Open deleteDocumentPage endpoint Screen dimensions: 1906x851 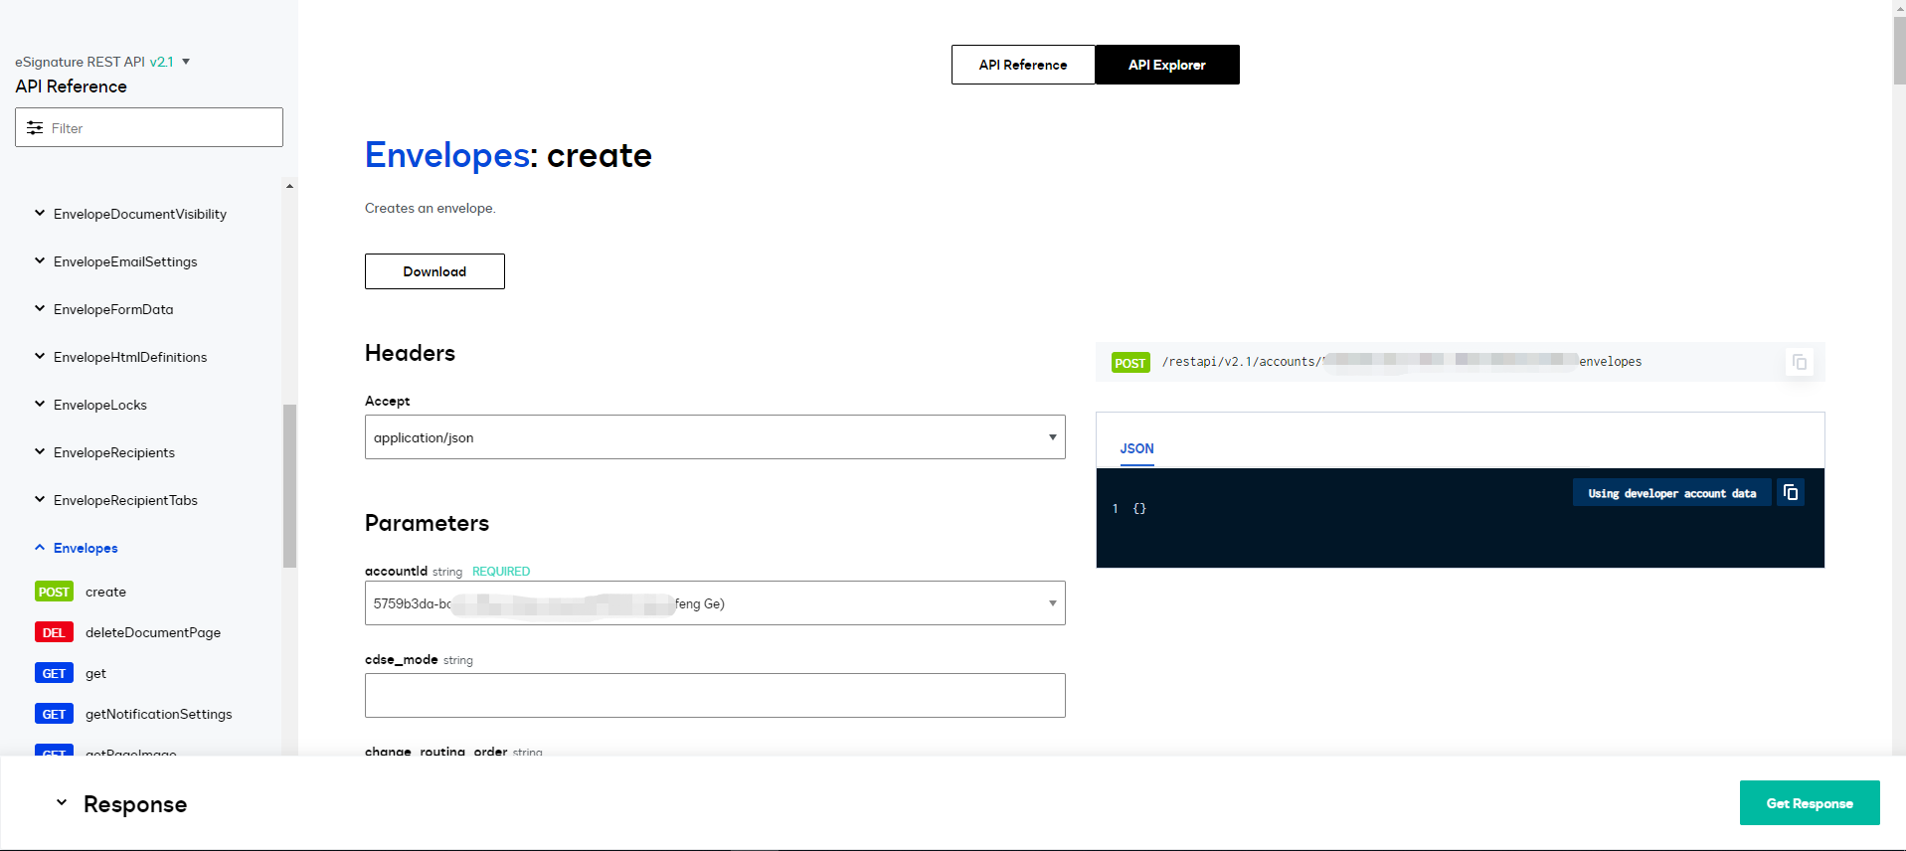(153, 632)
